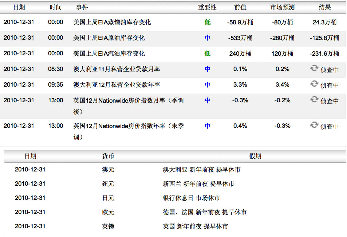Click importance 低 for 汽油库存变化 row
Image resolution: width=347 pixels, height=237 pixels.
[207, 53]
